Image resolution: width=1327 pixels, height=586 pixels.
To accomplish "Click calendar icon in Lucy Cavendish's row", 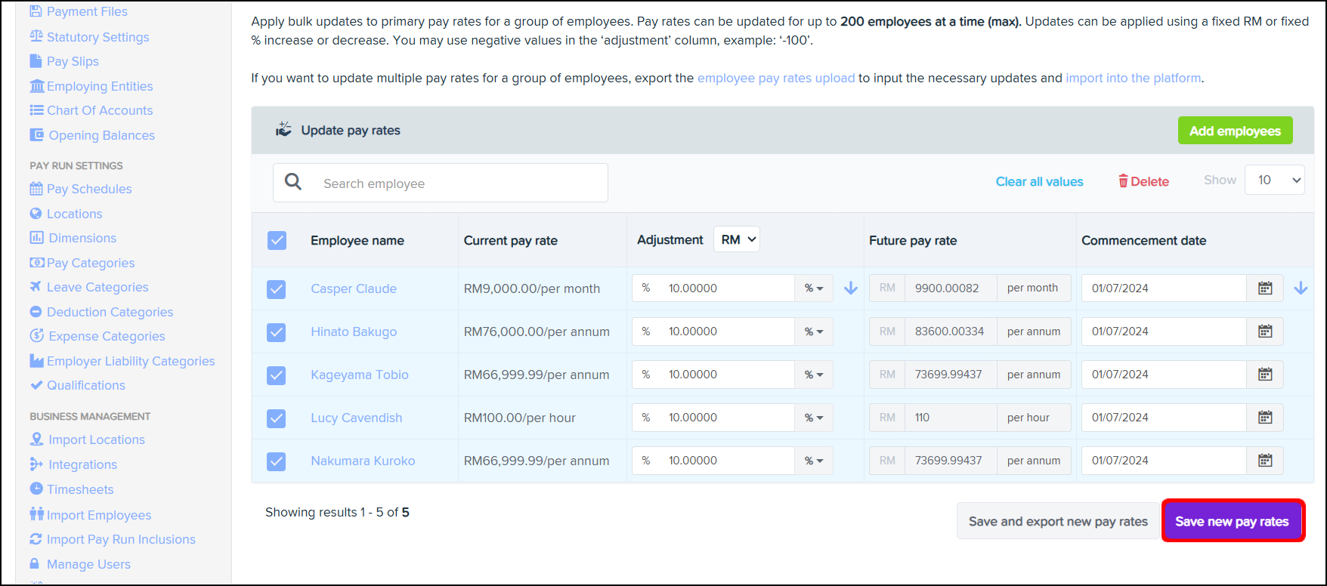I will (1264, 418).
